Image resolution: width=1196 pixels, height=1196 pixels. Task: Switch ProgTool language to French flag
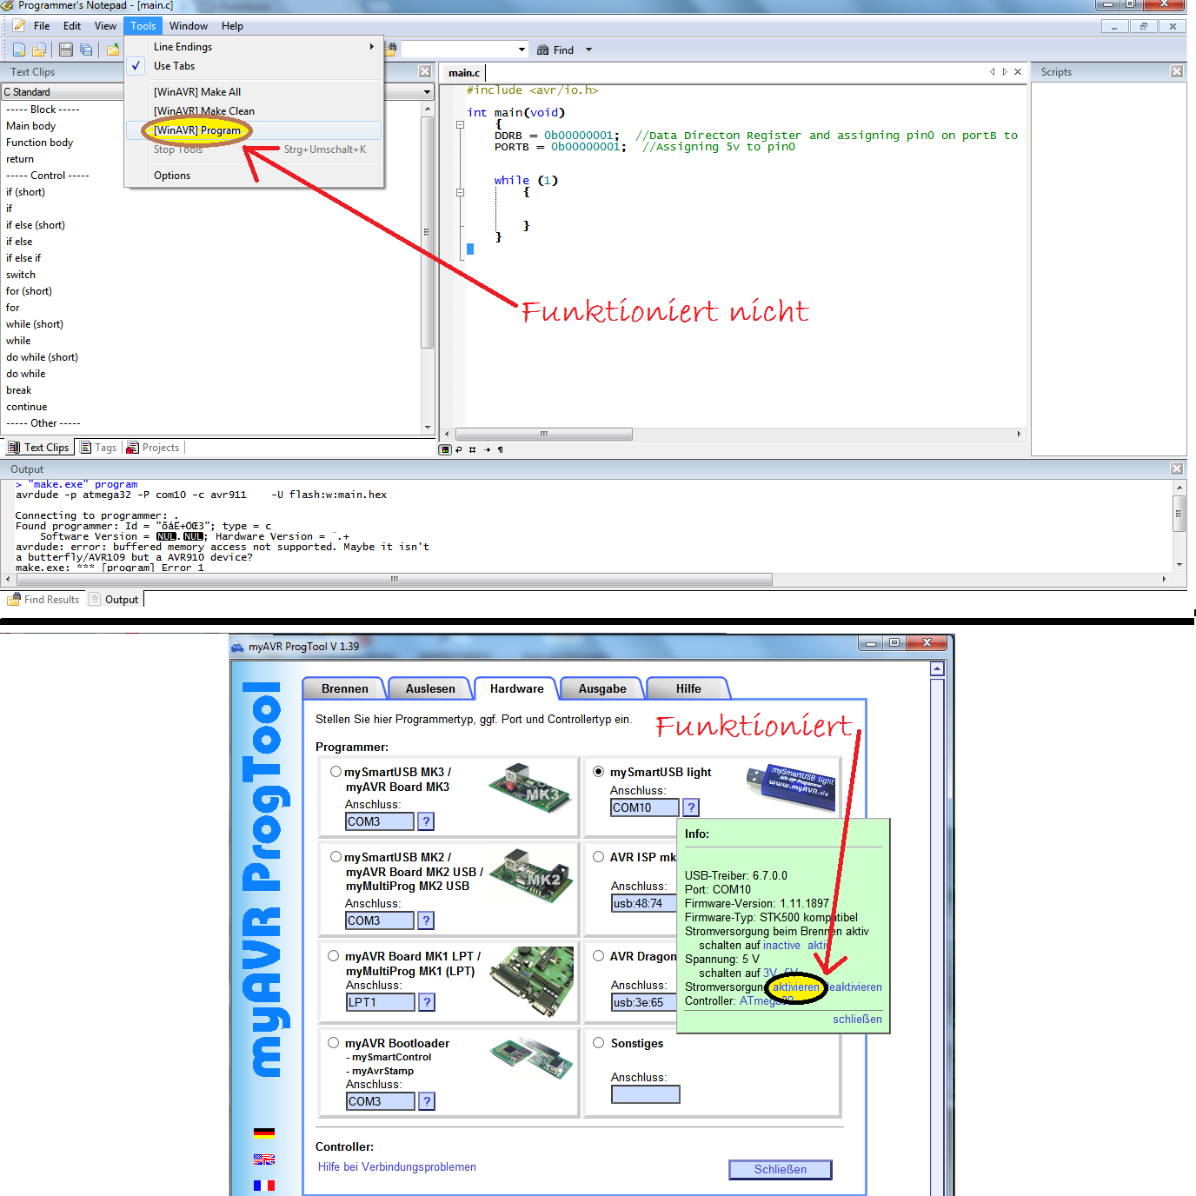pos(264,1185)
